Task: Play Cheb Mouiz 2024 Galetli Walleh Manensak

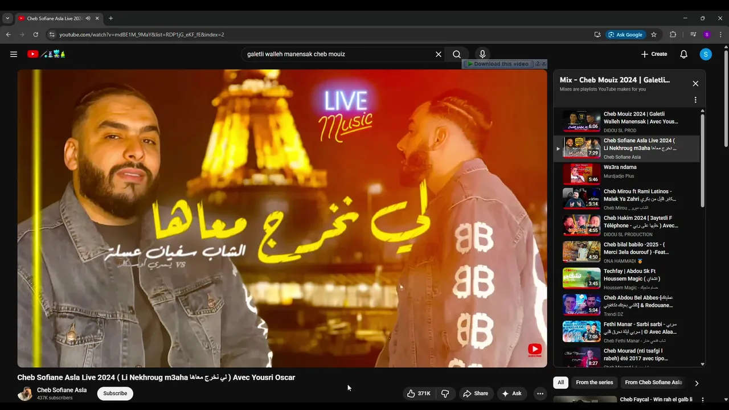Action: 626,121
